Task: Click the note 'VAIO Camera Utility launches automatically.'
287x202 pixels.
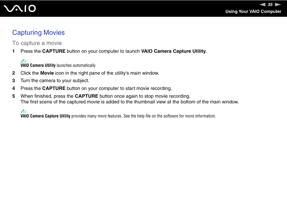Action: [58, 65]
